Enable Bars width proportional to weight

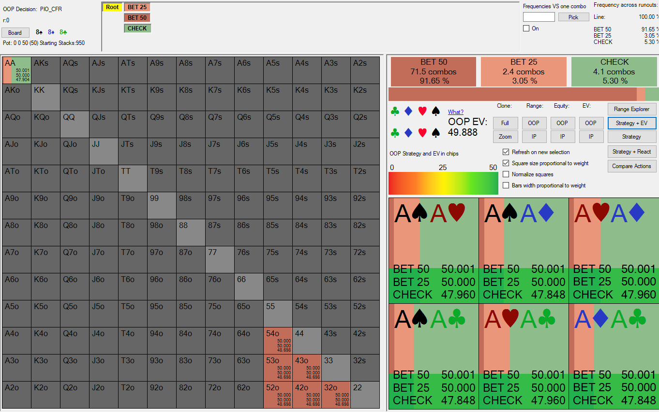click(506, 185)
